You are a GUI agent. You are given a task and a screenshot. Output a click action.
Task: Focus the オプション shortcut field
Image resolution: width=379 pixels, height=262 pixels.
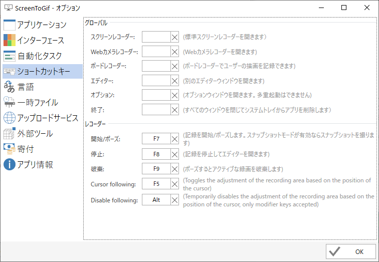(x=156, y=95)
